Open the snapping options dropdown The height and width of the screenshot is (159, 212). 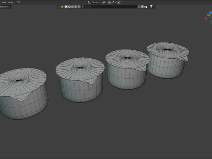point(114,2)
